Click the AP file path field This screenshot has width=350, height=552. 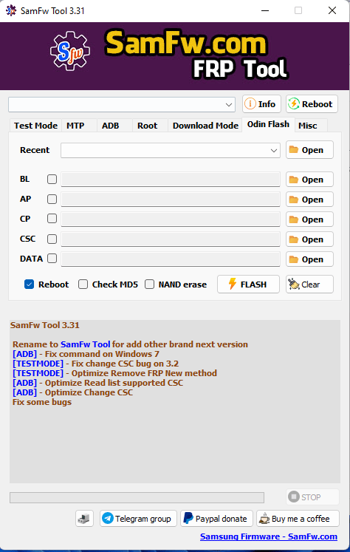(x=171, y=200)
